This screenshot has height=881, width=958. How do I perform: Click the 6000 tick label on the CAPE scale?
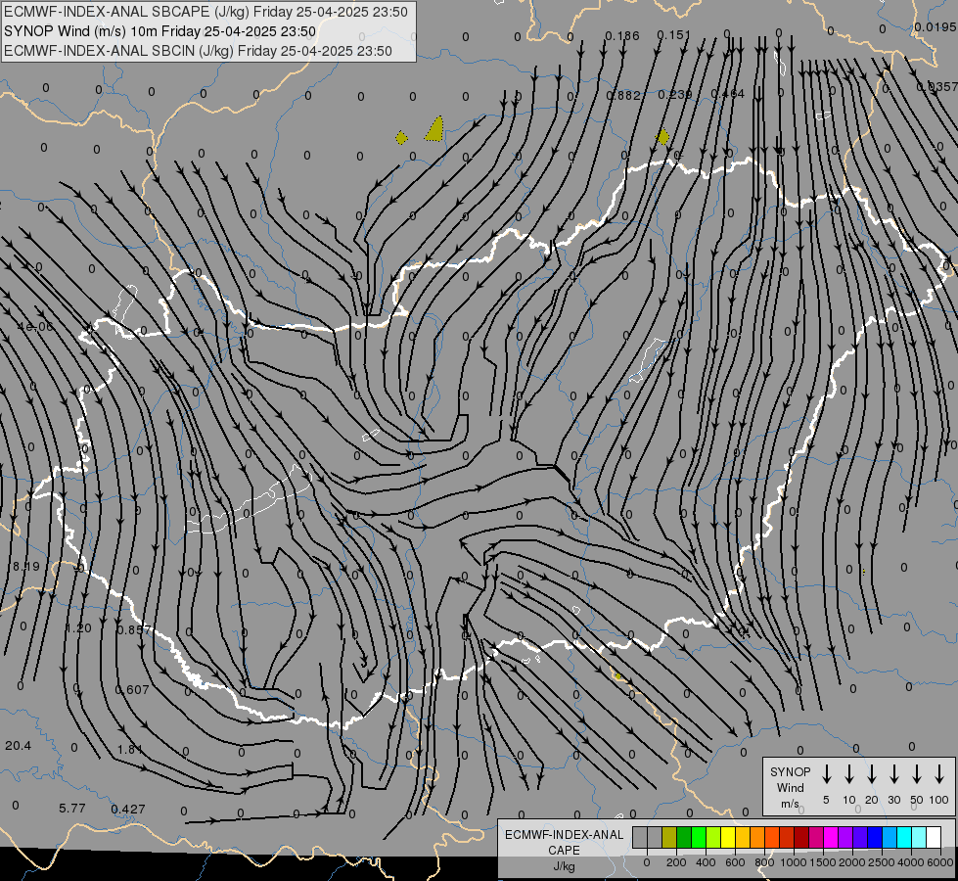click(x=940, y=862)
